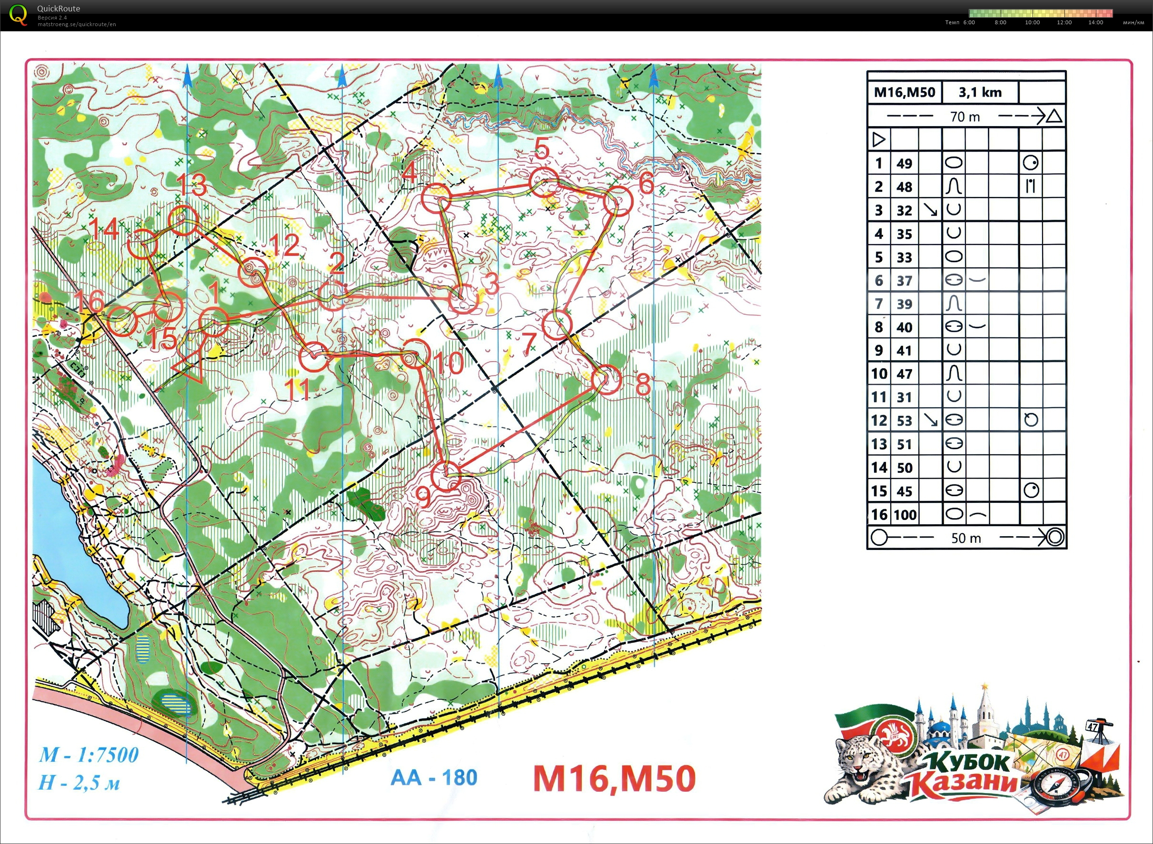Select control circle 5 on the map

click(x=544, y=182)
